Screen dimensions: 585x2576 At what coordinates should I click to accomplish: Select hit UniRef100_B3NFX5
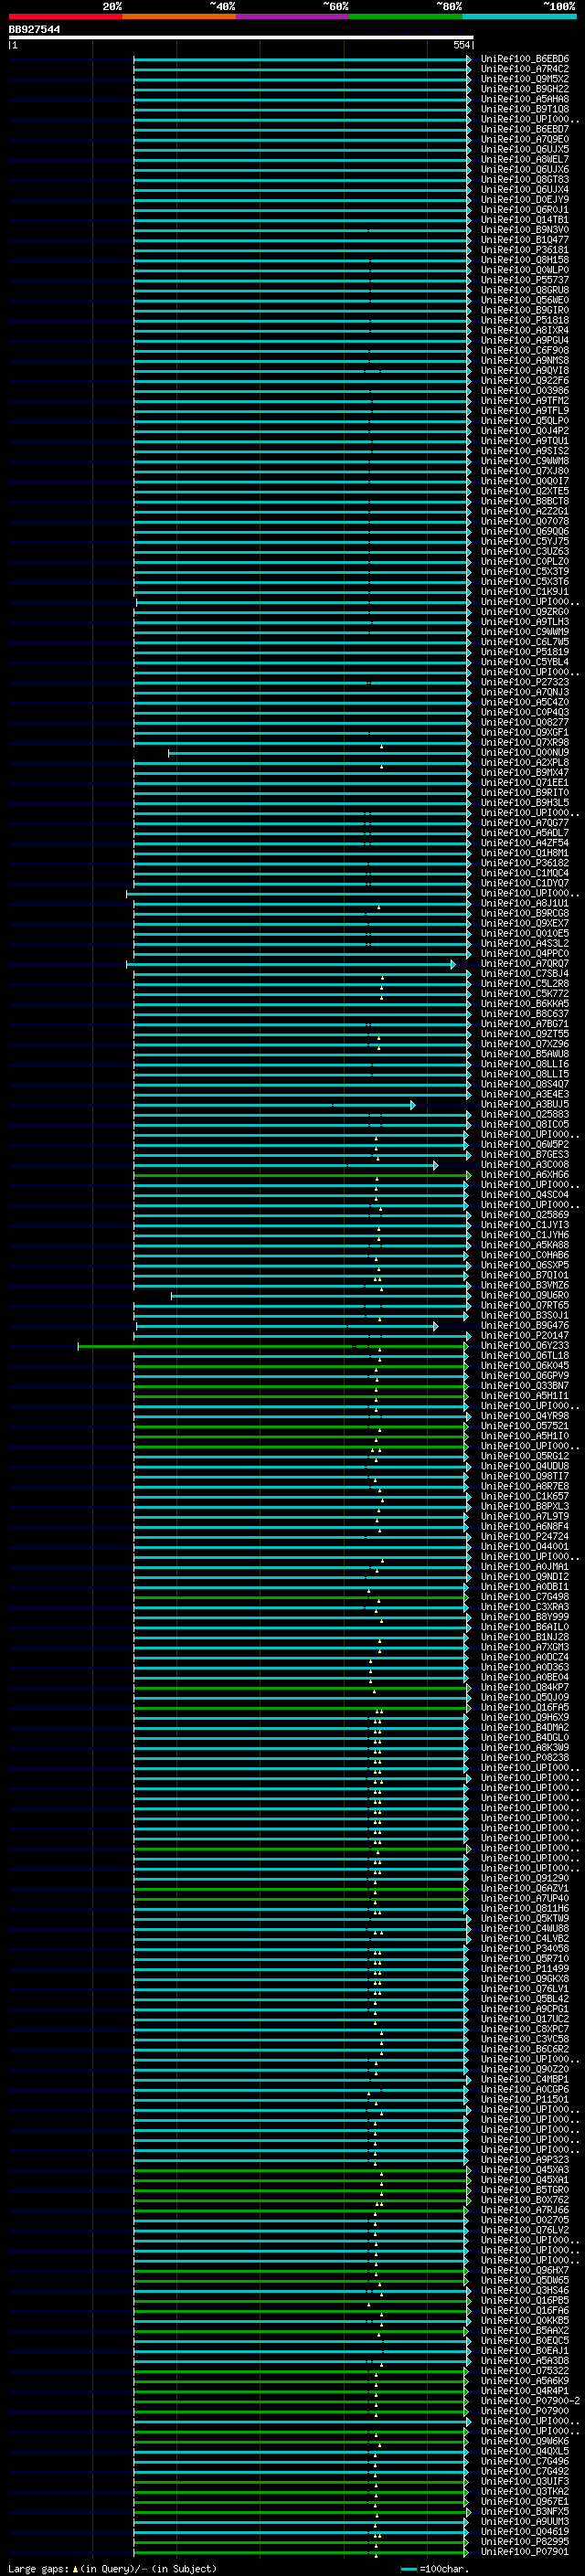(525, 2512)
